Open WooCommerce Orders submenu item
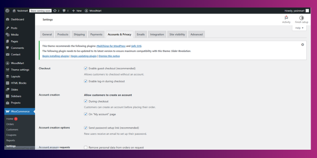 (10, 124)
